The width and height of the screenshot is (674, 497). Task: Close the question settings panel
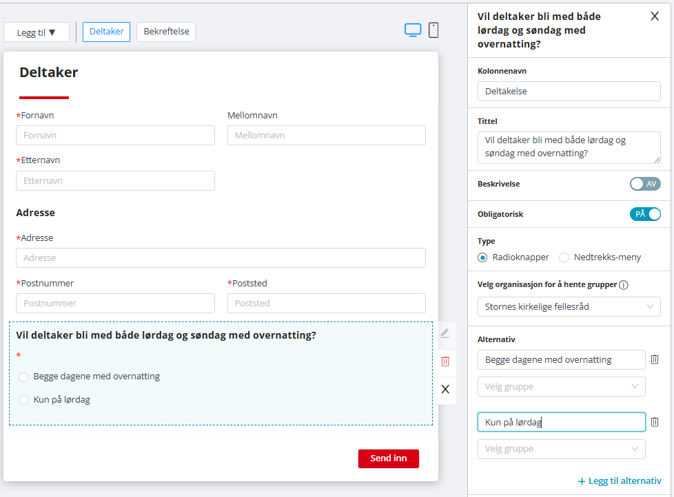(x=655, y=17)
